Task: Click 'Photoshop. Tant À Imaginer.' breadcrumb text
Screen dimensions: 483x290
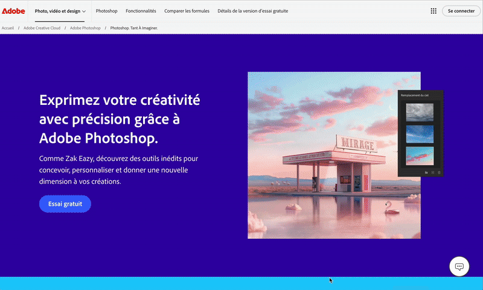Action: (134, 28)
